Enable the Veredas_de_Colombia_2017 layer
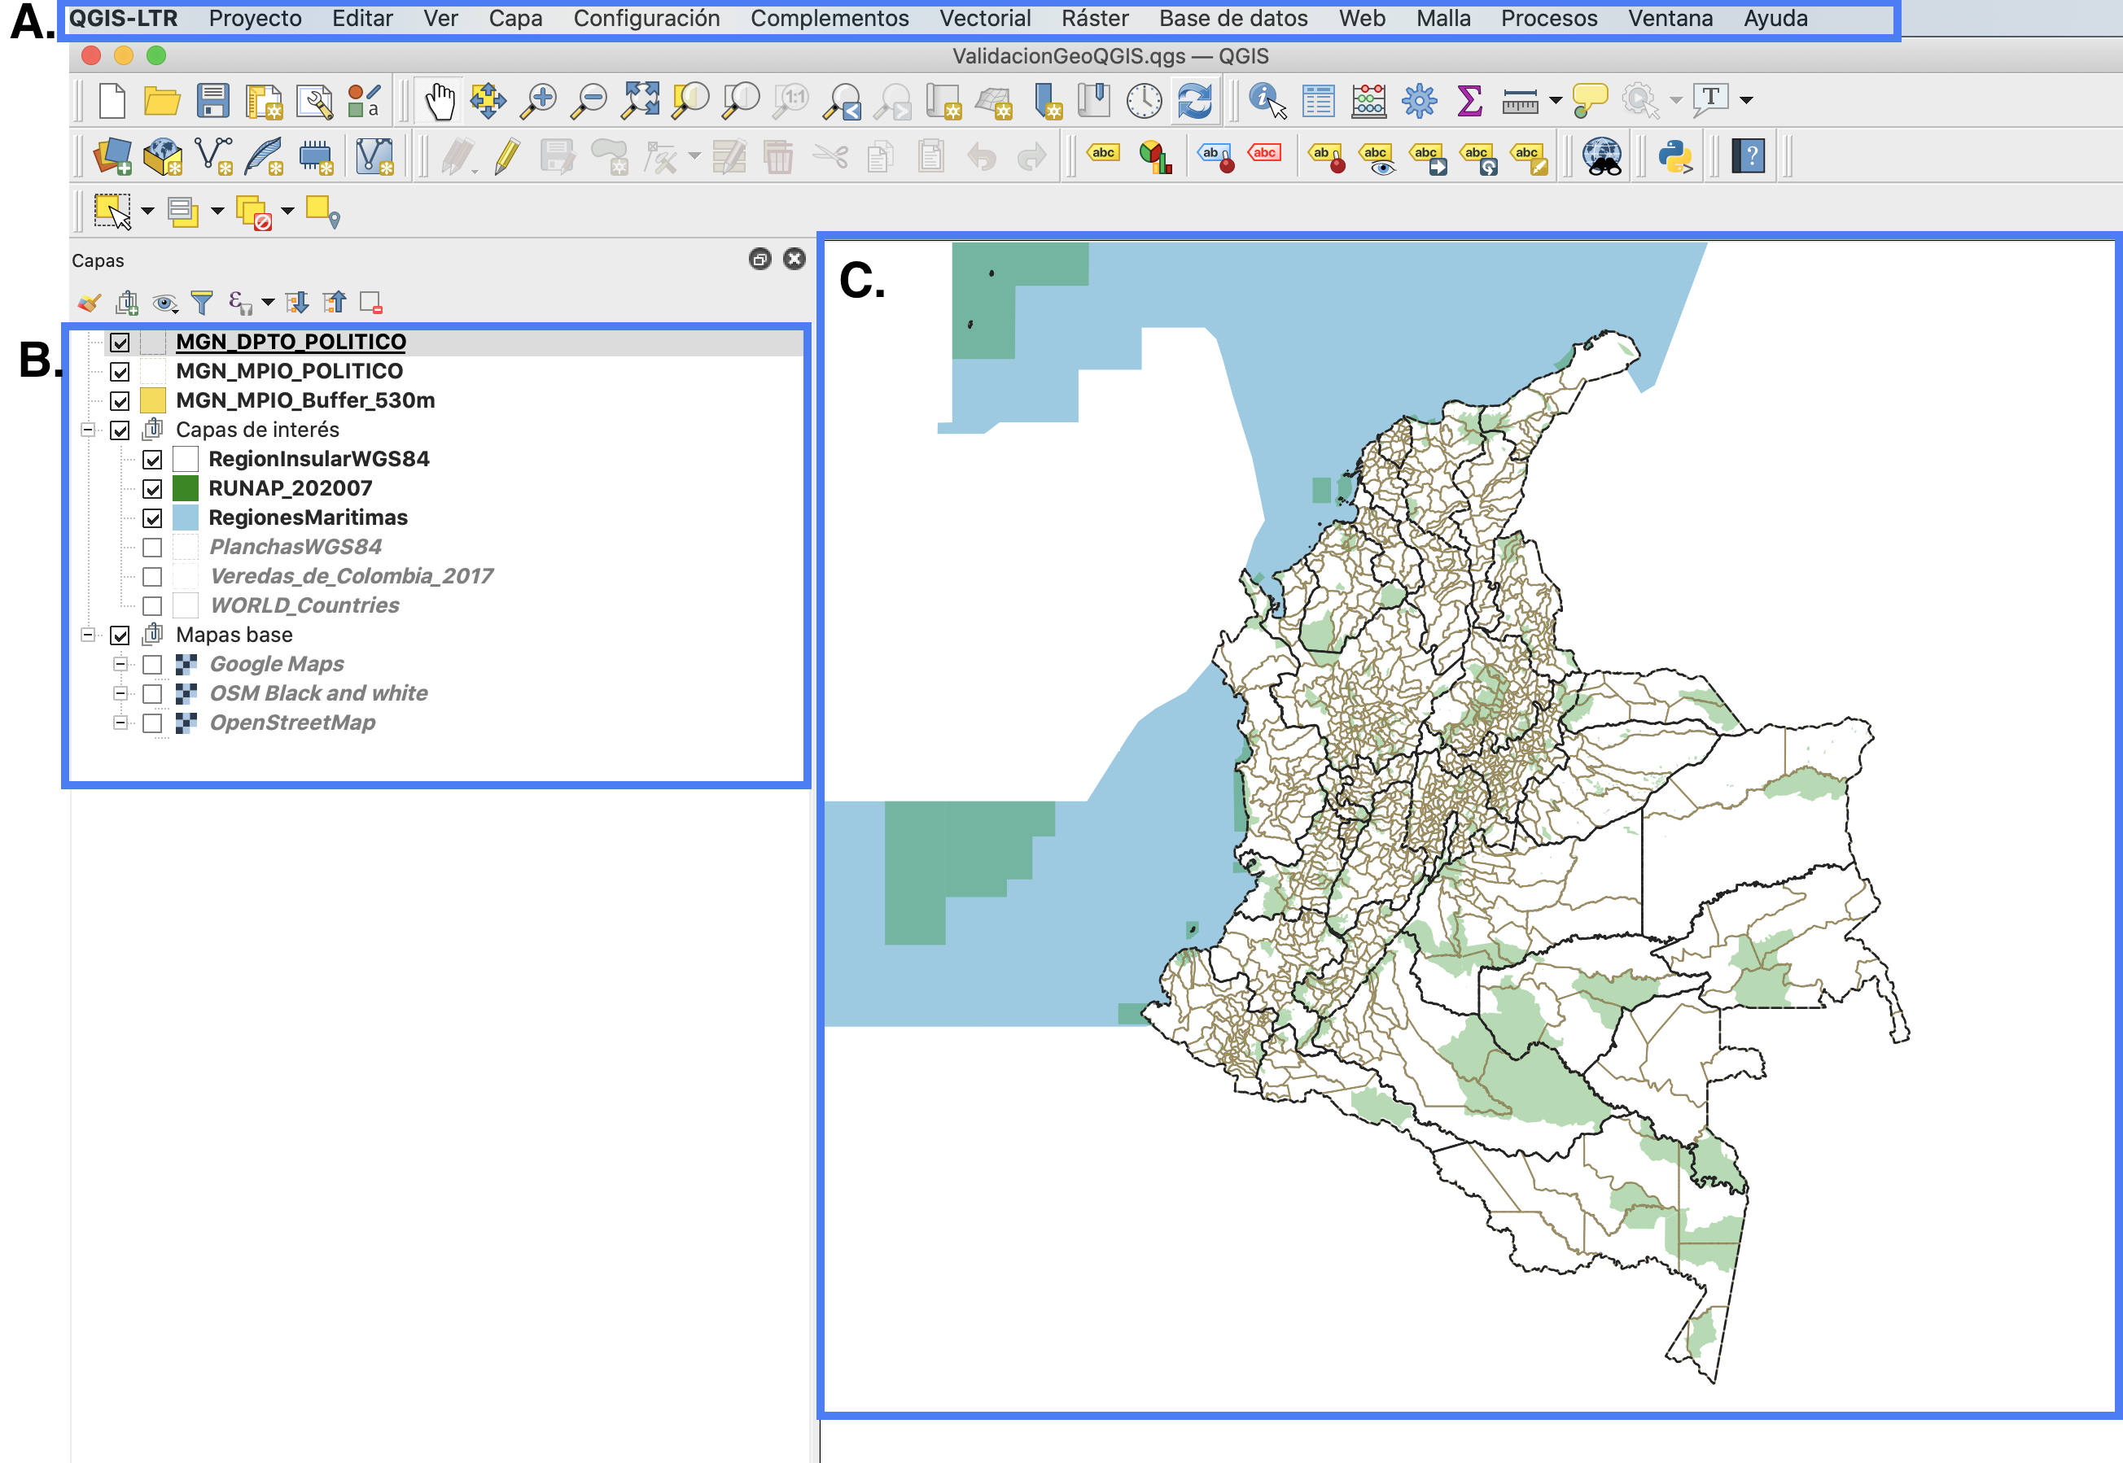This screenshot has height=1463, width=2123. pos(152,577)
